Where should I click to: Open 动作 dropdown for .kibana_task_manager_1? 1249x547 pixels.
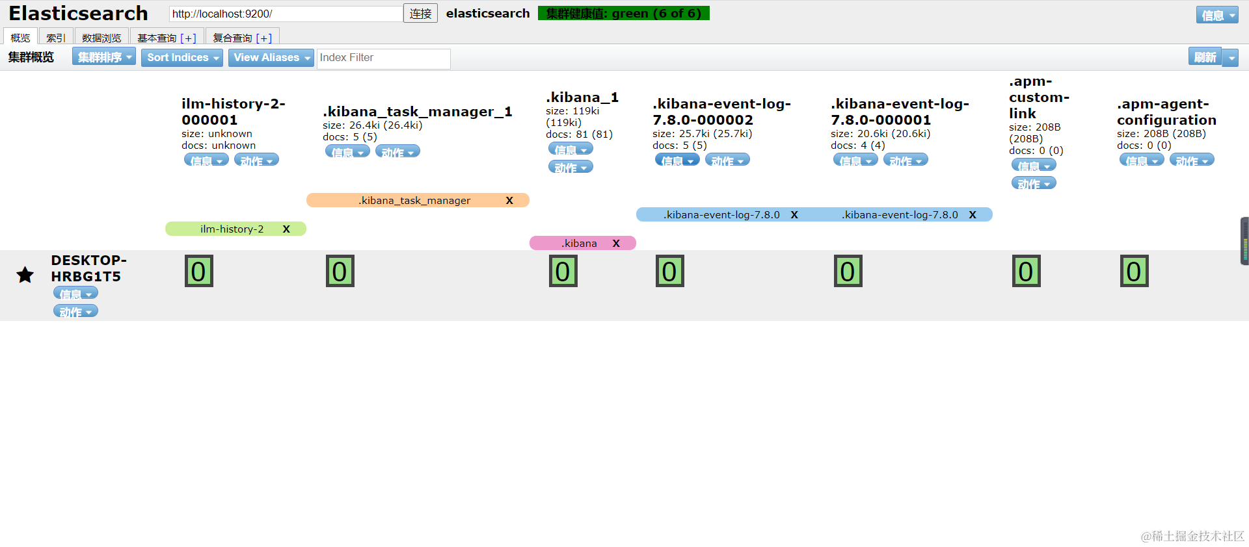click(397, 151)
